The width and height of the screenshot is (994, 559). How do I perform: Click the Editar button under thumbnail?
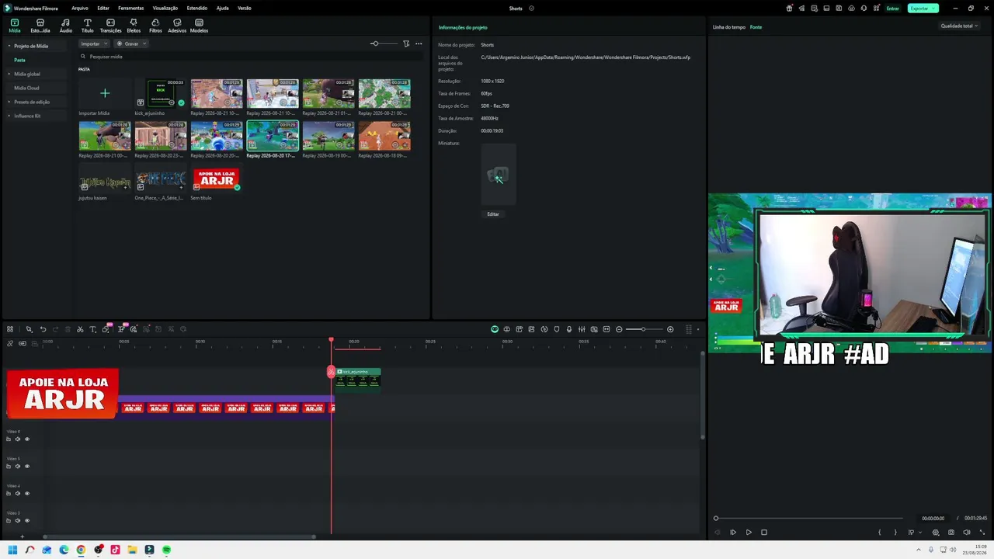pyautogui.click(x=493, y=214)
